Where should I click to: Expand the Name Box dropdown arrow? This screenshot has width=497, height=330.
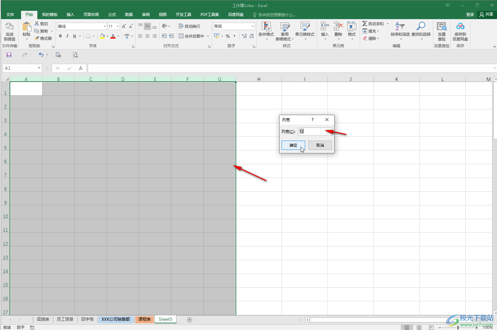[x=39, y=68]
